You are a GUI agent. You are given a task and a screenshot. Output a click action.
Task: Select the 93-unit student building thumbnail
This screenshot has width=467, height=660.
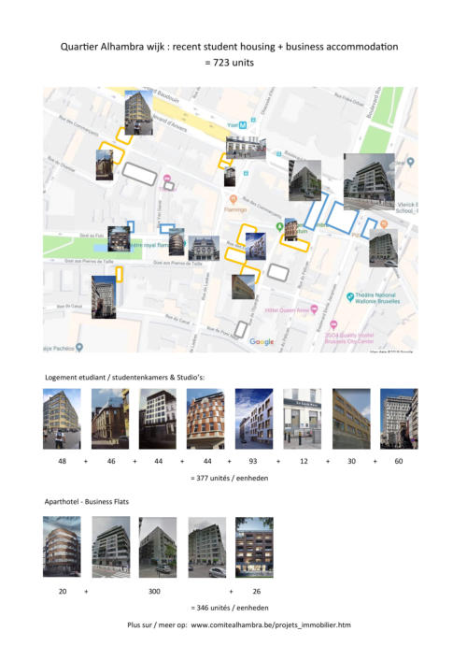[254, 419]
